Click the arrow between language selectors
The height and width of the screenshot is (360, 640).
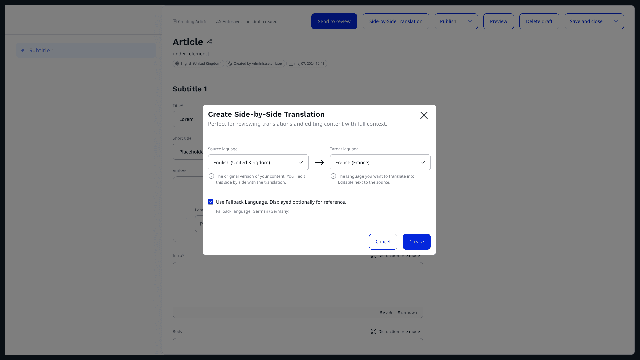coord(319,162)
